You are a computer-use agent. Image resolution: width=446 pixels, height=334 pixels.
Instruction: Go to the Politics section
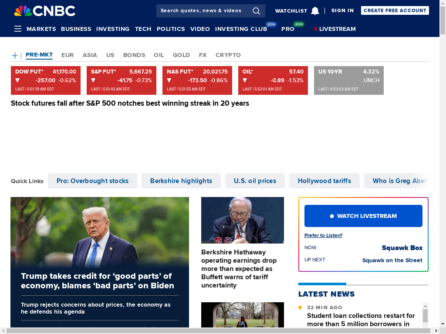click(171, 29)
